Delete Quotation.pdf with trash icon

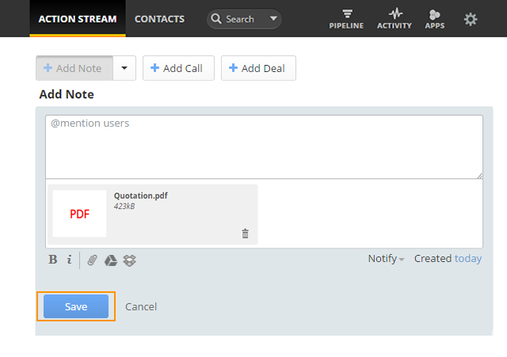[245, 234]
